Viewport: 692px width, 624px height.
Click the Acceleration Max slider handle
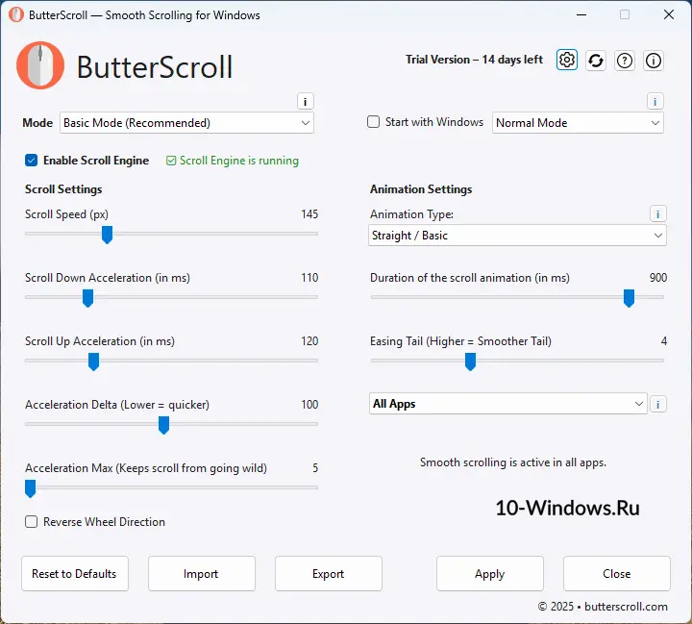point(30,488)
